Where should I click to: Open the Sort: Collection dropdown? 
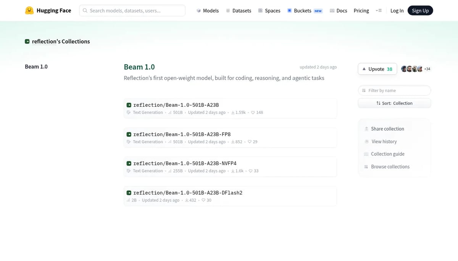[x=394, y=103]
